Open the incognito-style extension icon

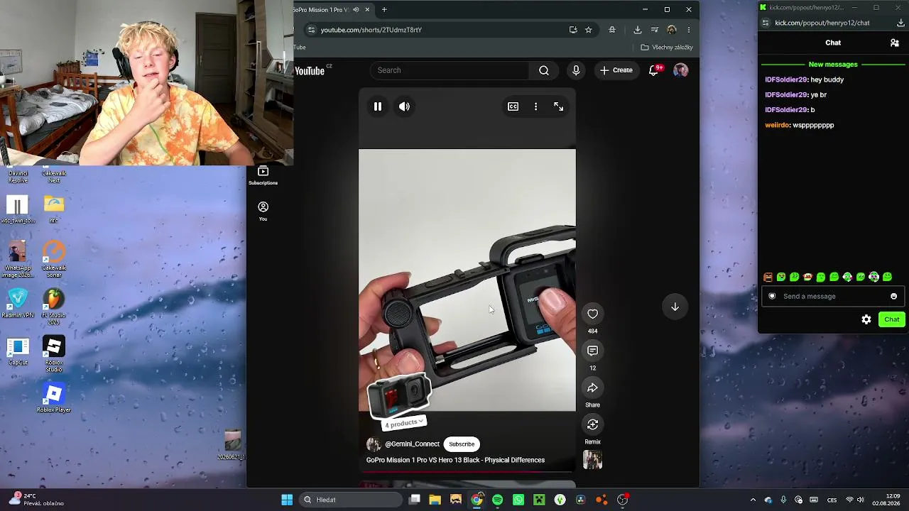pos(612,30)
